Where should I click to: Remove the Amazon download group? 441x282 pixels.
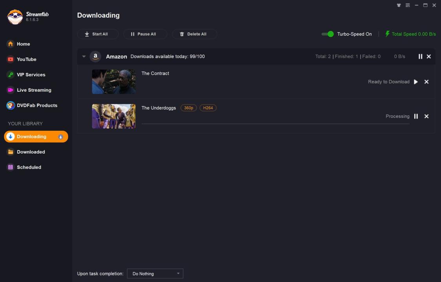point(428,56)
